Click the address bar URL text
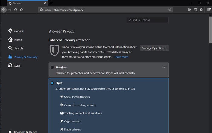Viewport: 212px width, 133px height. [68, 10]
